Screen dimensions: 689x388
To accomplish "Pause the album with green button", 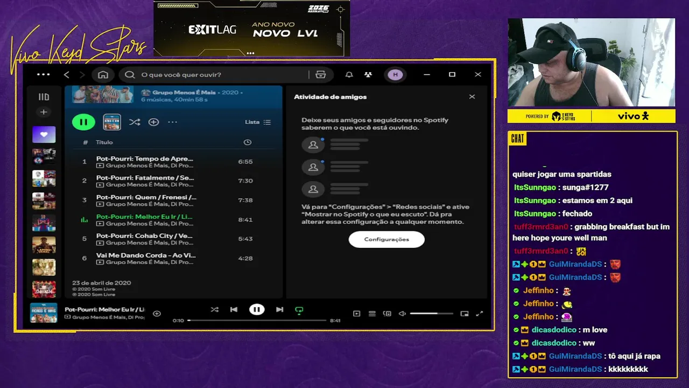I will [x=83, y=122].
